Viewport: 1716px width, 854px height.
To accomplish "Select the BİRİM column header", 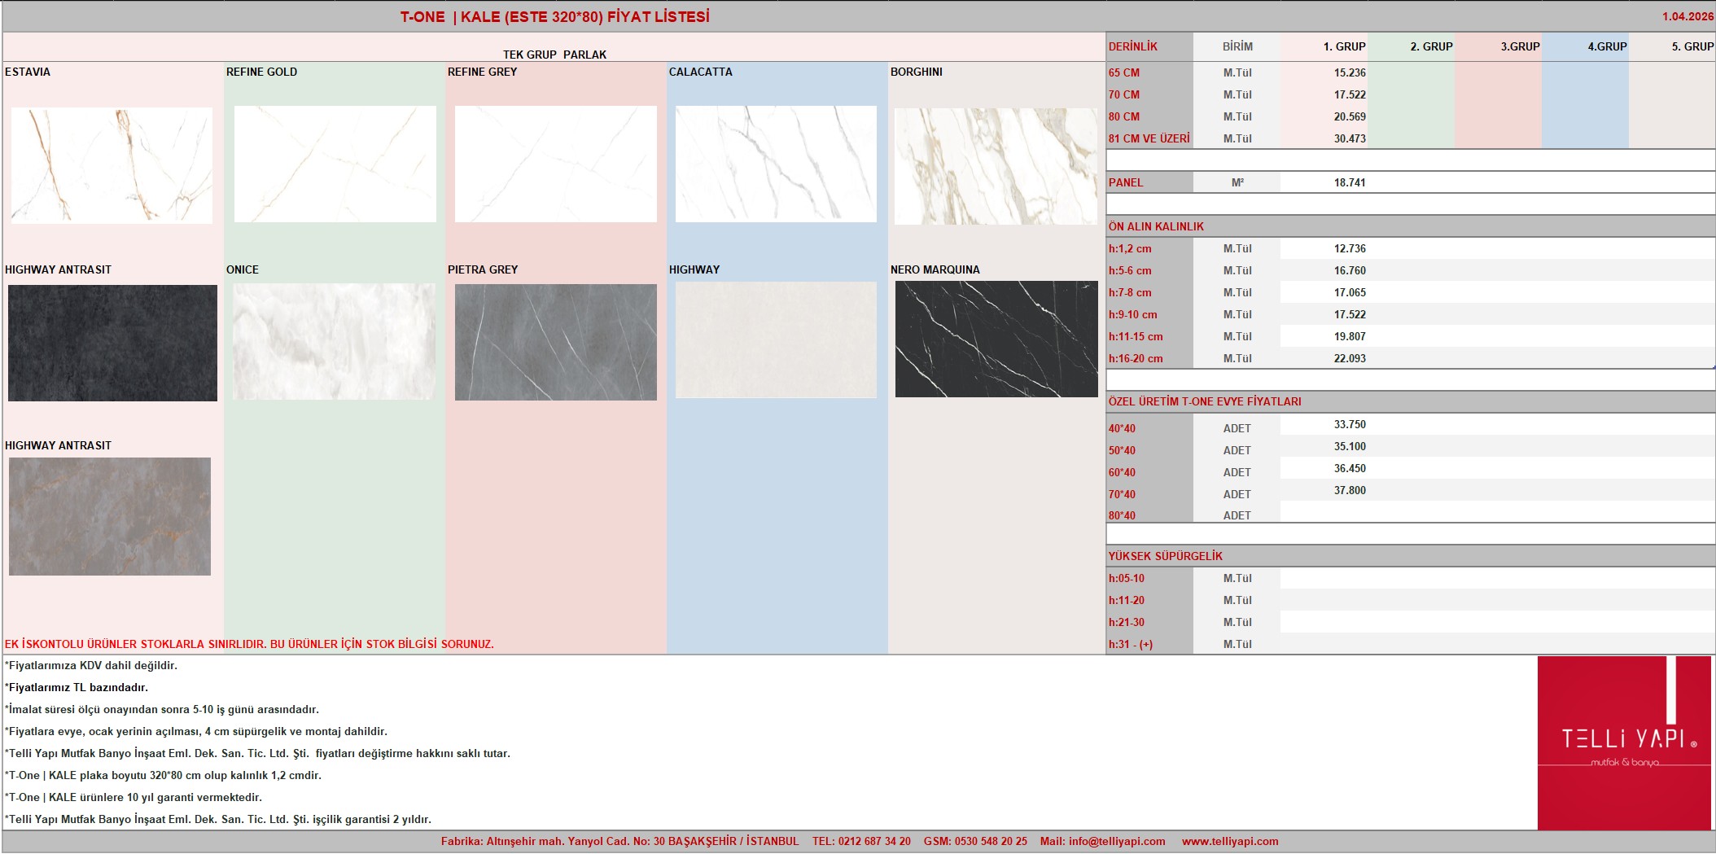I will coord(1237,46).
